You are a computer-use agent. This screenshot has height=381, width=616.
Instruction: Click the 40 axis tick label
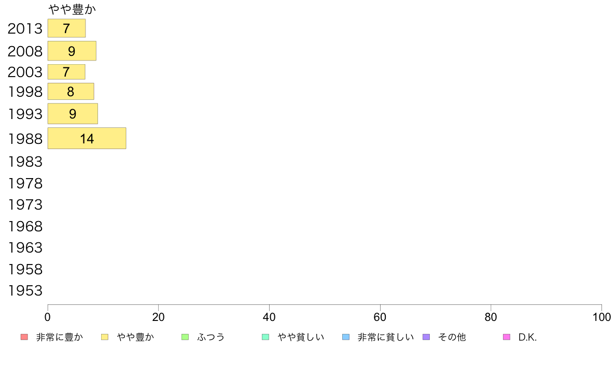269,317
